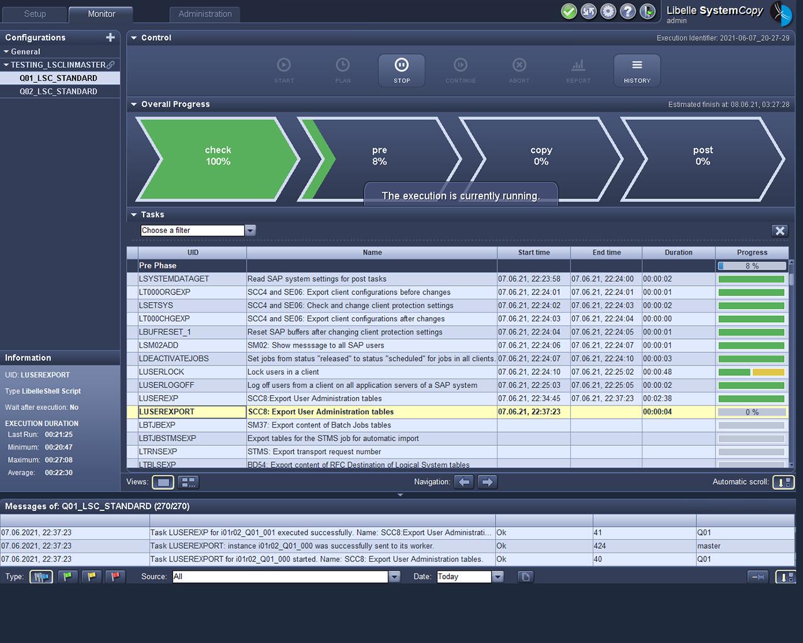The image size is (803, 643).
Task: Collapse the TESTING_LSCLINMASTER tree node
Action: point(6,65)
